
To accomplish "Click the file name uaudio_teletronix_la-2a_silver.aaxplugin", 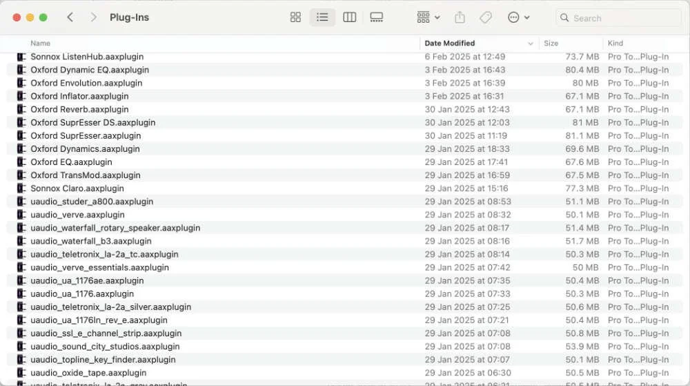I will tap(111, 307).
